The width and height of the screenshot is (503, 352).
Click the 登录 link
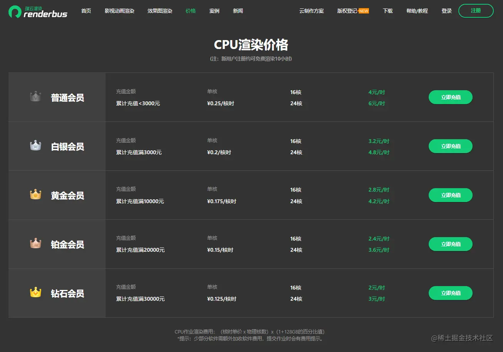coord(446,11)
